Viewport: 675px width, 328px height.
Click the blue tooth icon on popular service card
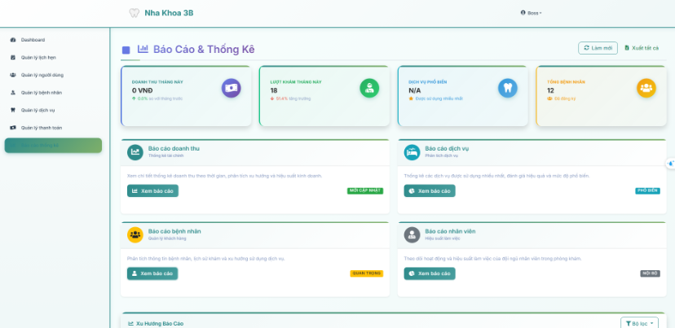507,88
